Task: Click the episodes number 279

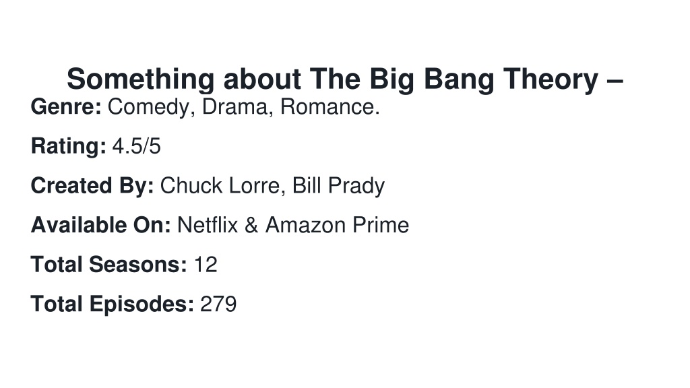Action: [218, 304]
